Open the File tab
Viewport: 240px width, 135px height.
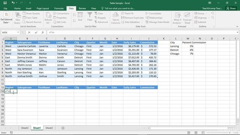[x=5, y=8]
